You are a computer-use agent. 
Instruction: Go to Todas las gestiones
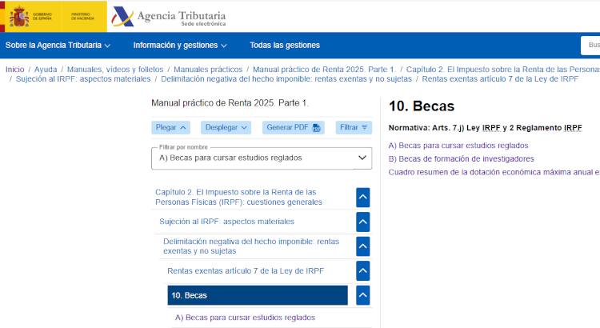click(x=285, y=45)
